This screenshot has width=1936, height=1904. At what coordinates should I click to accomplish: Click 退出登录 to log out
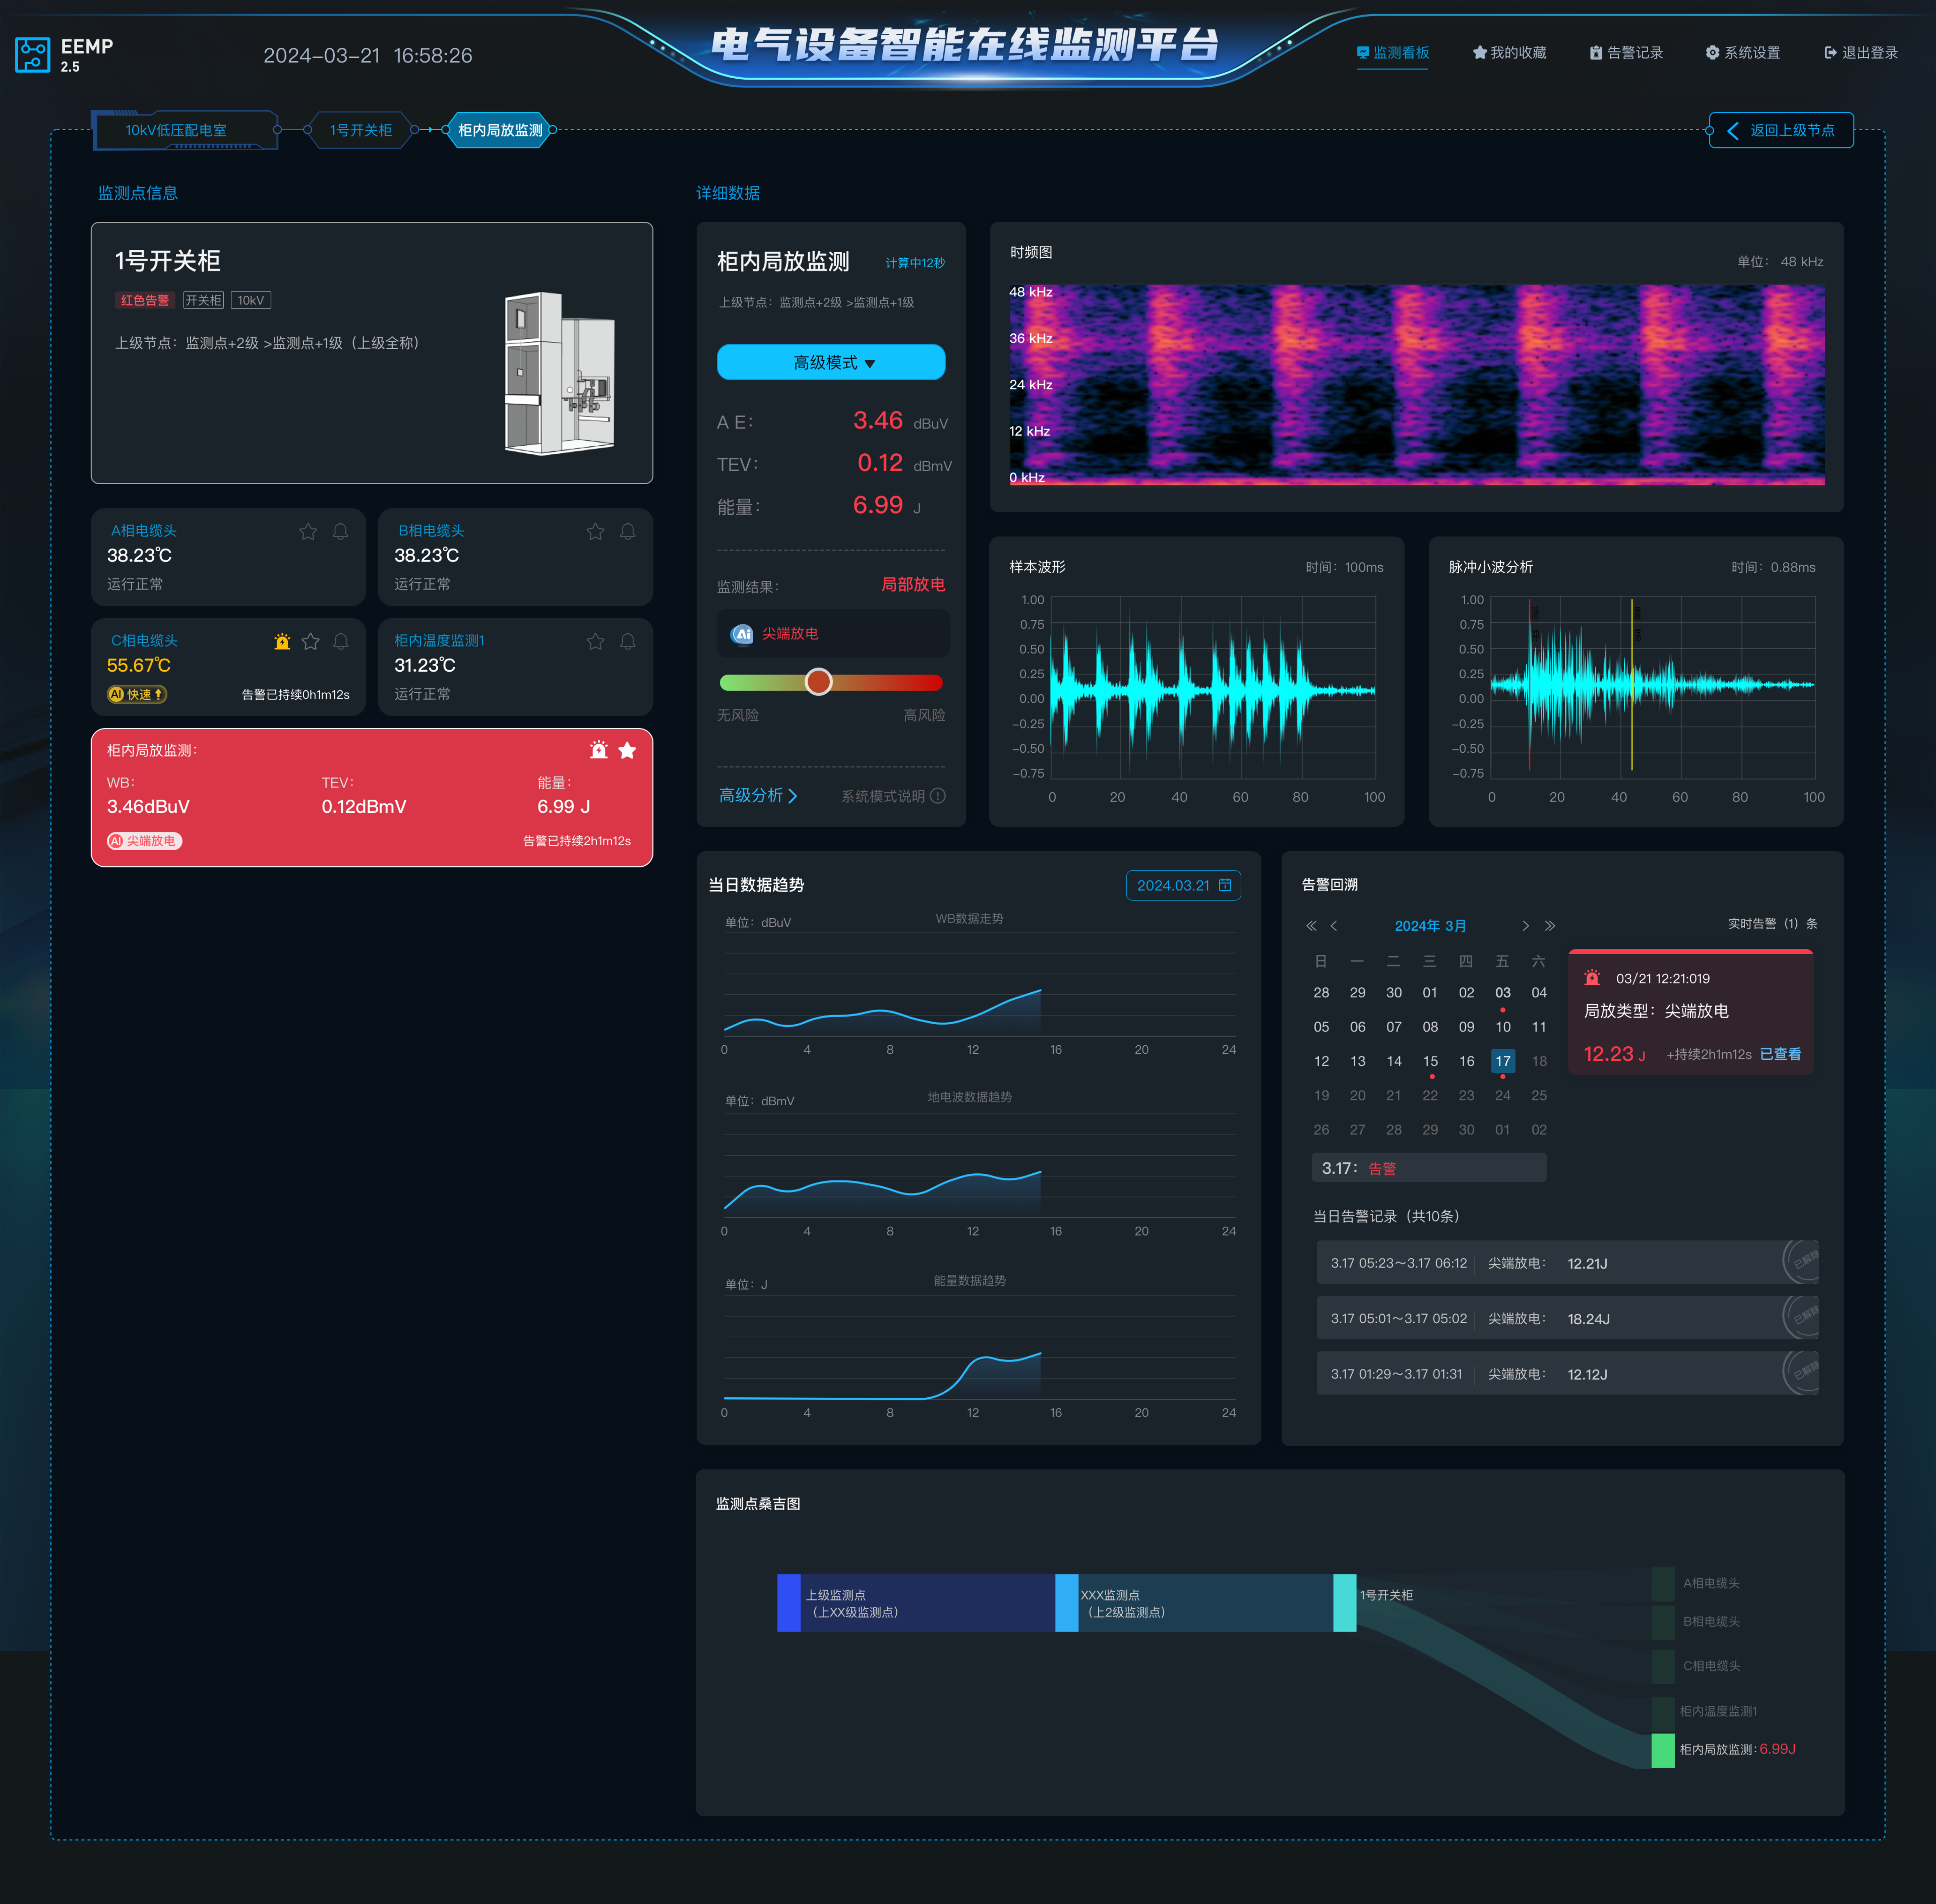(x=1861, y=53)
